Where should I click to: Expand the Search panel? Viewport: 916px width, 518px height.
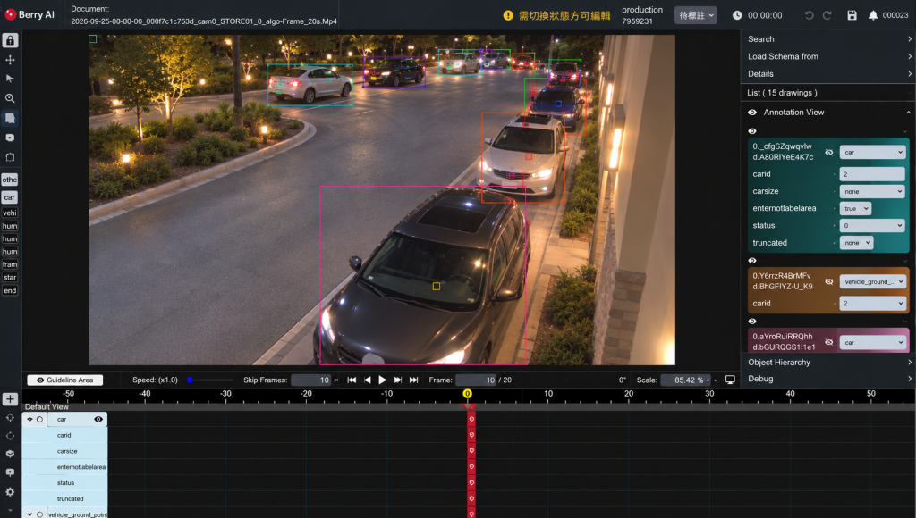(828, 39)
